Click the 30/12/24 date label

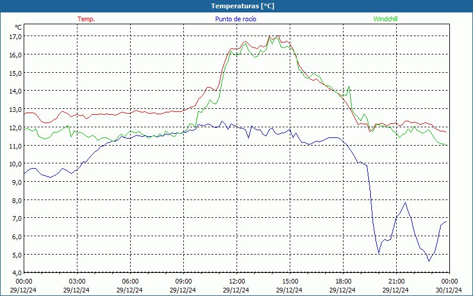coord(449,290)
